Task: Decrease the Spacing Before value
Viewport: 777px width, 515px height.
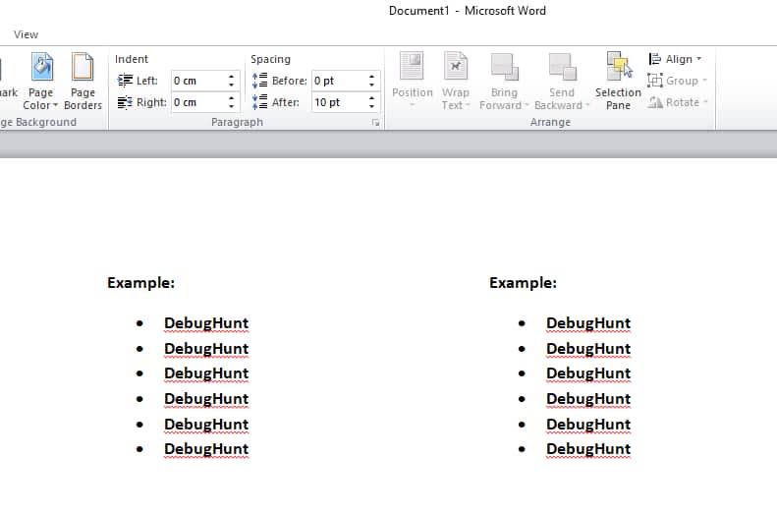Action: coord(372,85)
